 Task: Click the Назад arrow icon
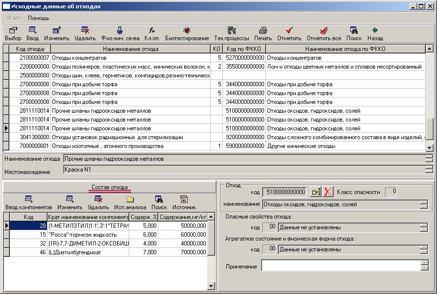[x=375, y=31]
